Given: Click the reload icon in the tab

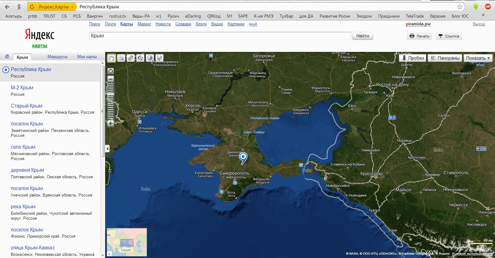Looking at the screenshot, I should point(32,6).
